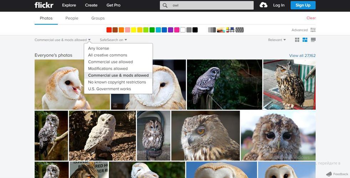Switch to square grid view layout
350x178 pixels.
pos(297,40)
